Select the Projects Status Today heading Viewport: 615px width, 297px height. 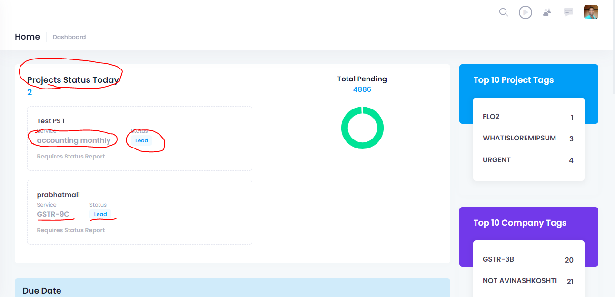tap(73, 80)
